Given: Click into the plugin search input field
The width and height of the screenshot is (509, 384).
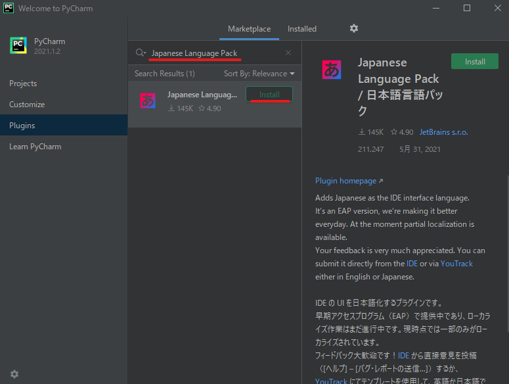Looking at the screenshot, I should [x=216, y=53].
